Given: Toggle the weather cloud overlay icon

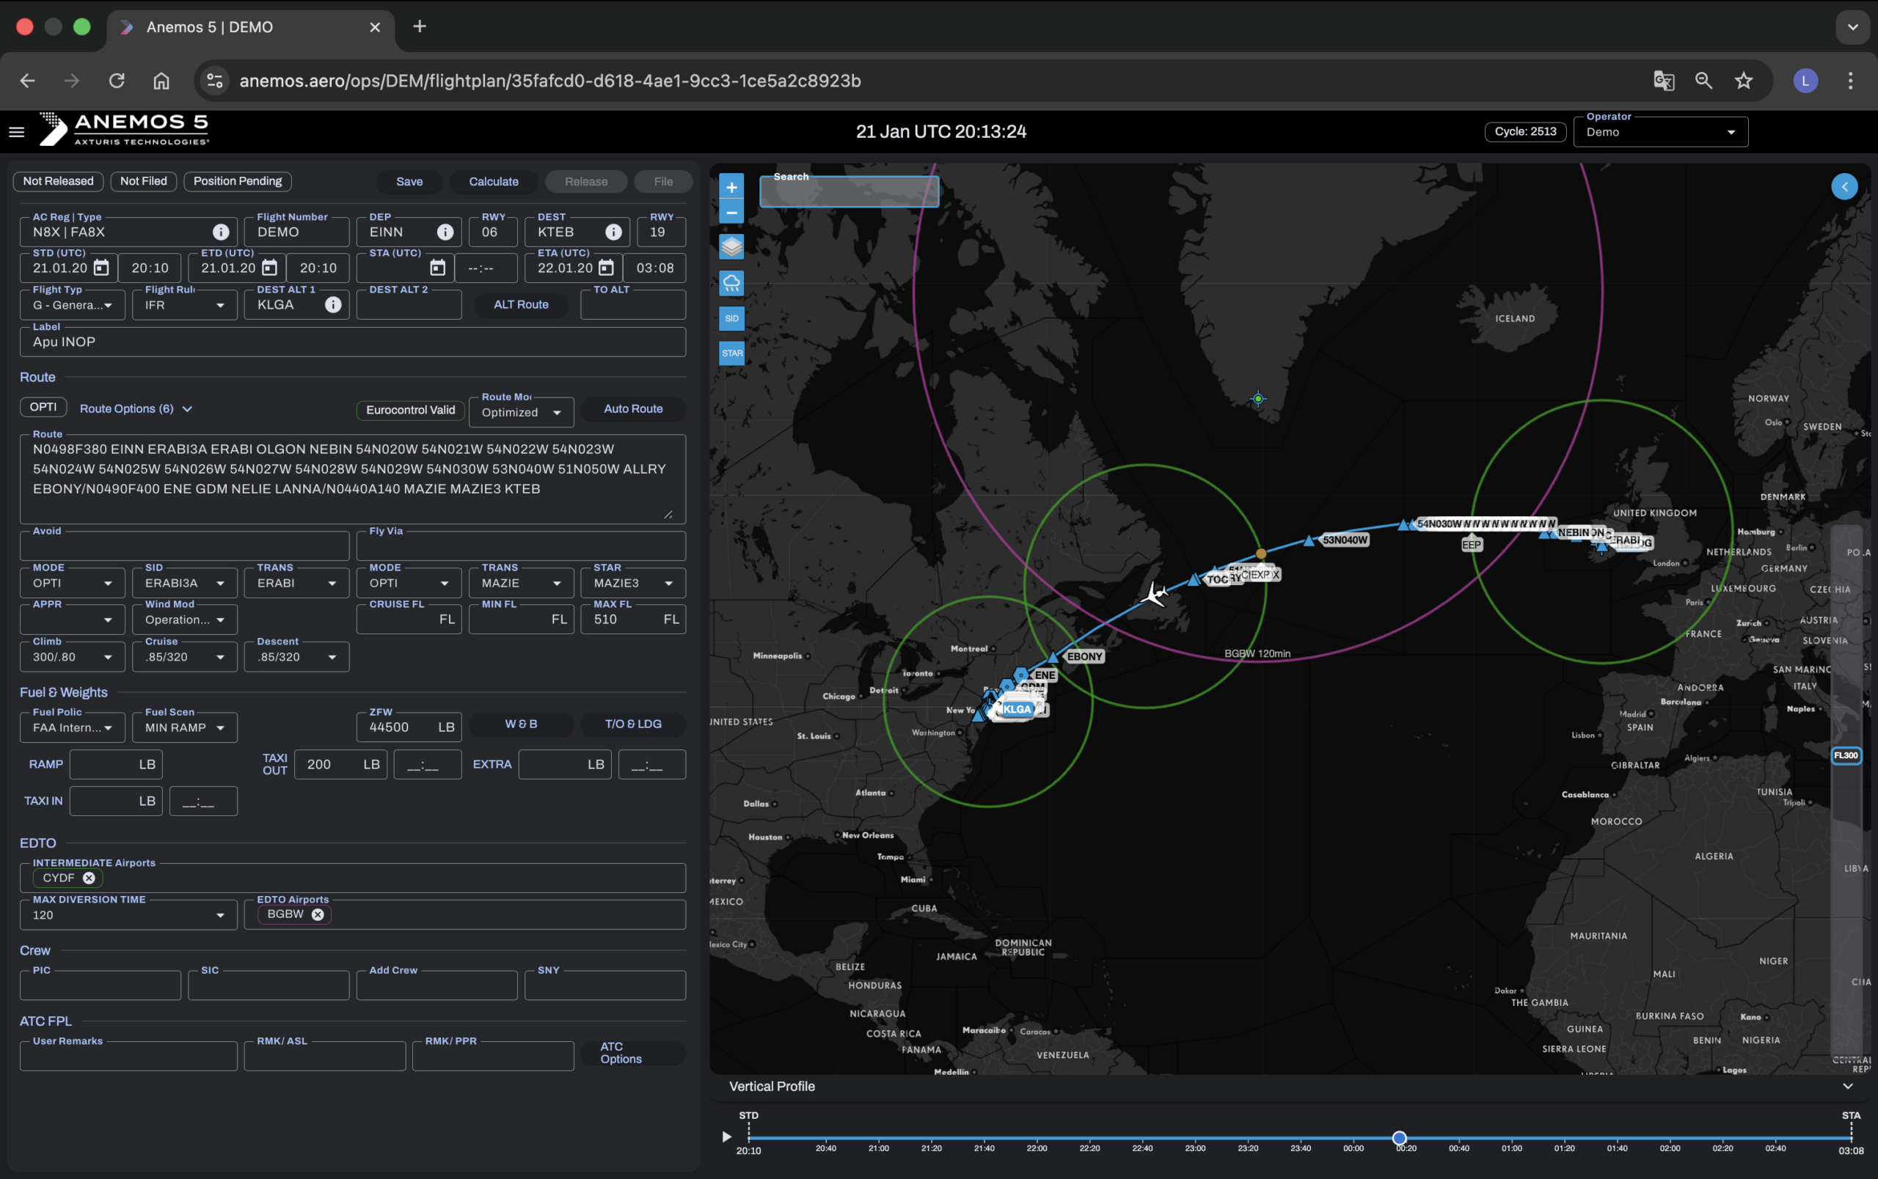Looking at the screenshot, I should coord(731,283).
